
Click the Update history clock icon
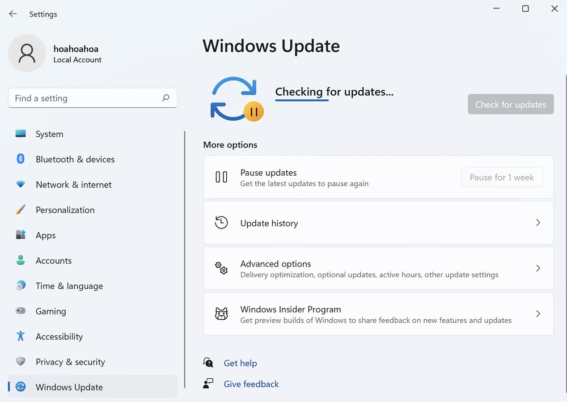(221, 222)
